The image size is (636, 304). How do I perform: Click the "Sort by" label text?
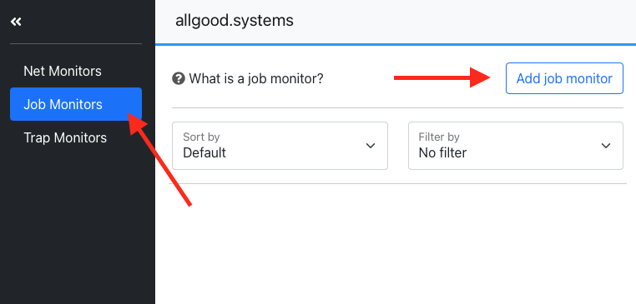[201, 137]
